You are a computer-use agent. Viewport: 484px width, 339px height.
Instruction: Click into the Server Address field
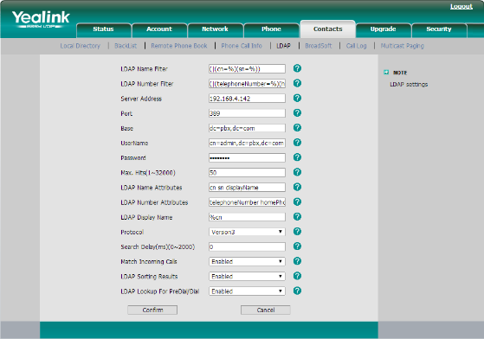click(247, 99)
